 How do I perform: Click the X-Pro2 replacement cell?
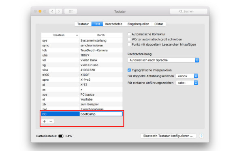click(101, 80)
